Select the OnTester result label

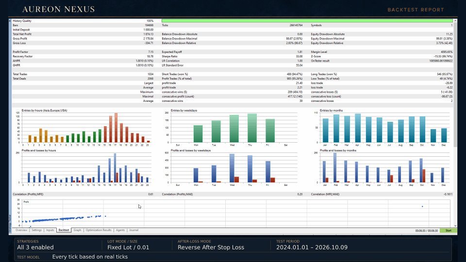coord(320,61)
